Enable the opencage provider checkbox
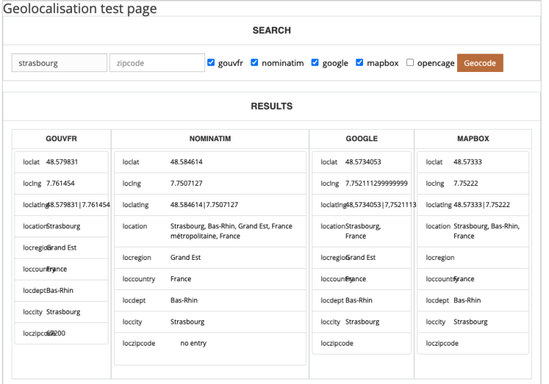This screenshot has height=384, width=549. (410, 62)
